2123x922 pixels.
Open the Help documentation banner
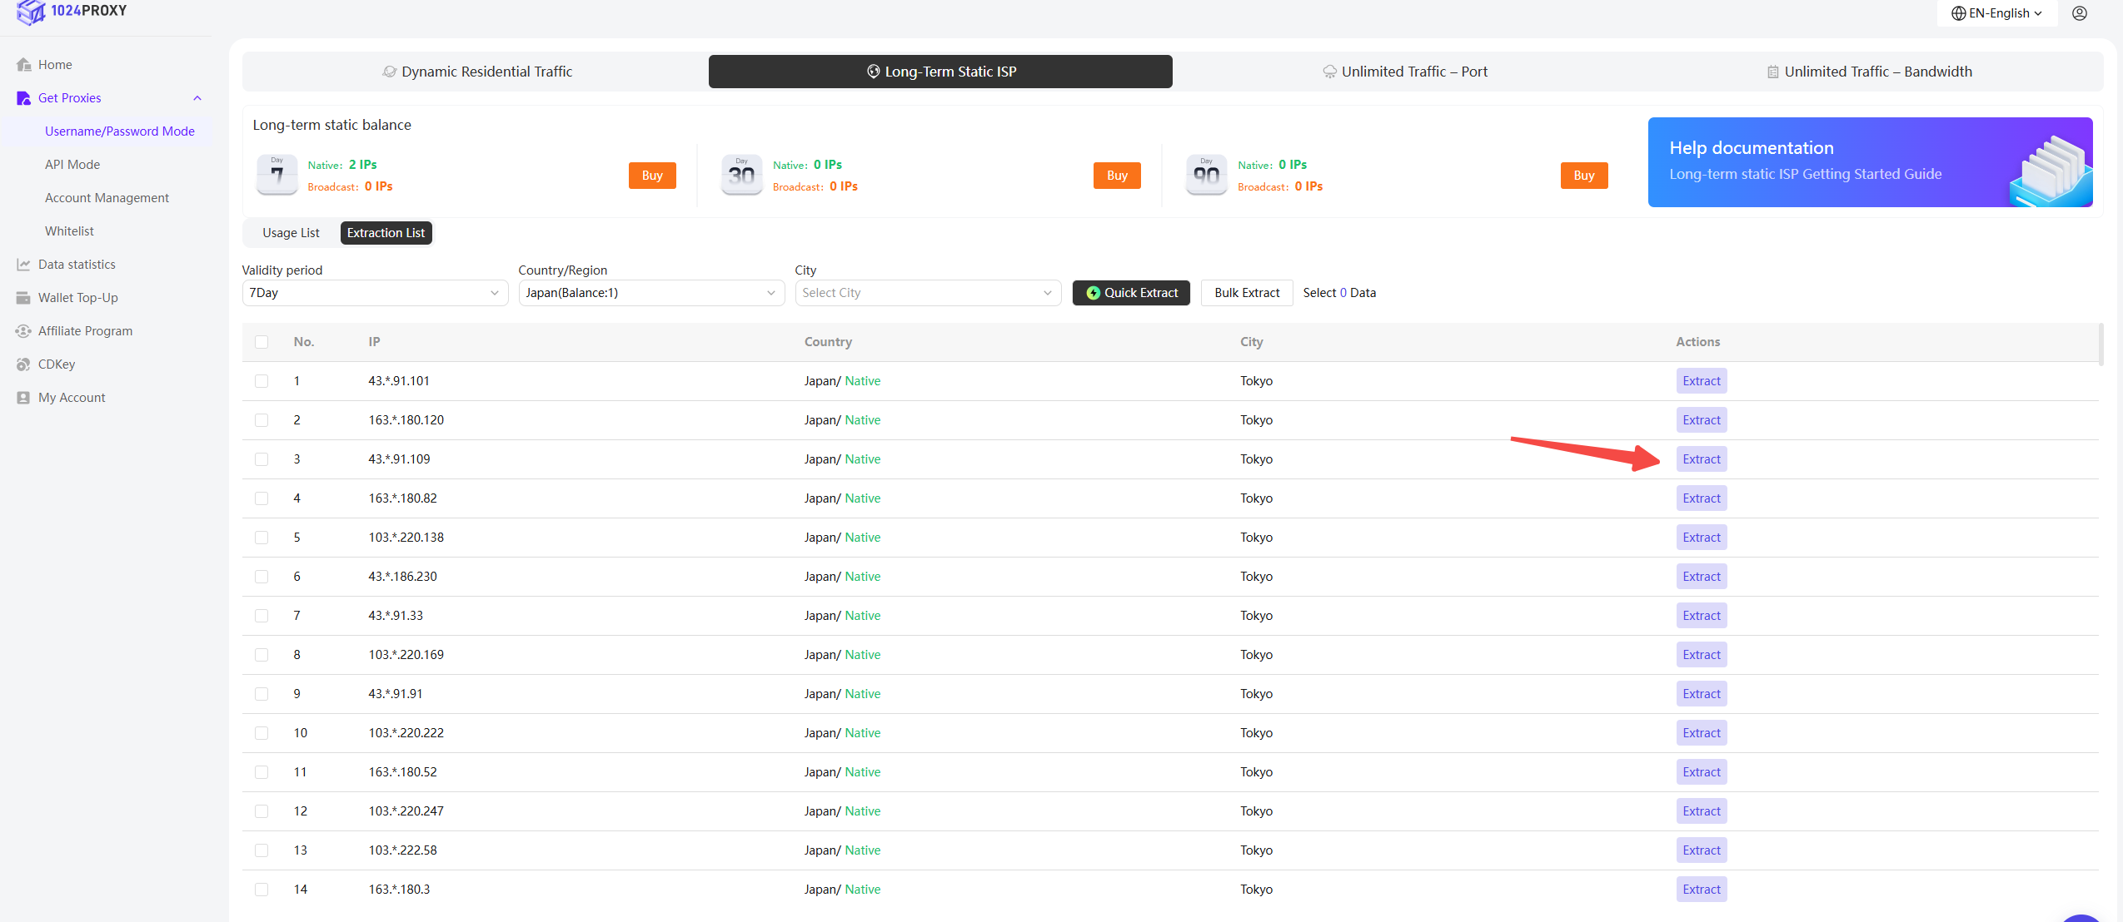(1869, 162)
